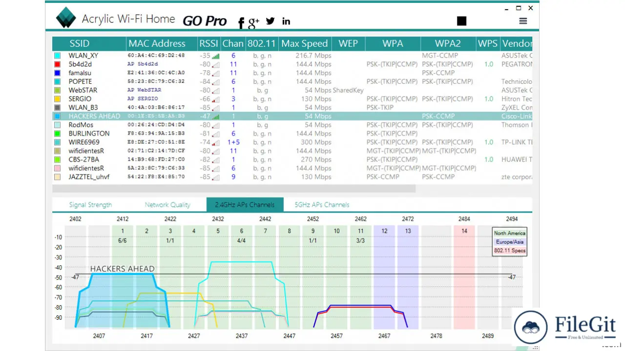Select the 2.4GHz APs Channels tab
The image size is (625, 351).
click(245, 205)
